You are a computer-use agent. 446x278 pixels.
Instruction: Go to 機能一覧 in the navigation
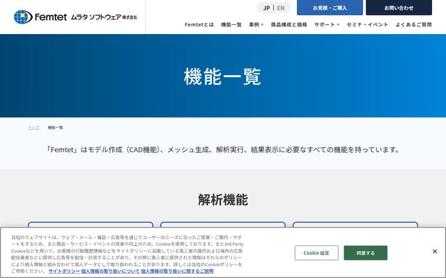[x=231, y=25]
